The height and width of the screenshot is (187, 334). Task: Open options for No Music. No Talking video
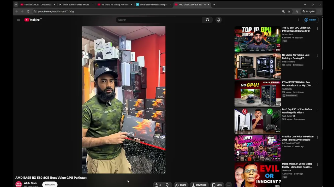coord(317,56)
